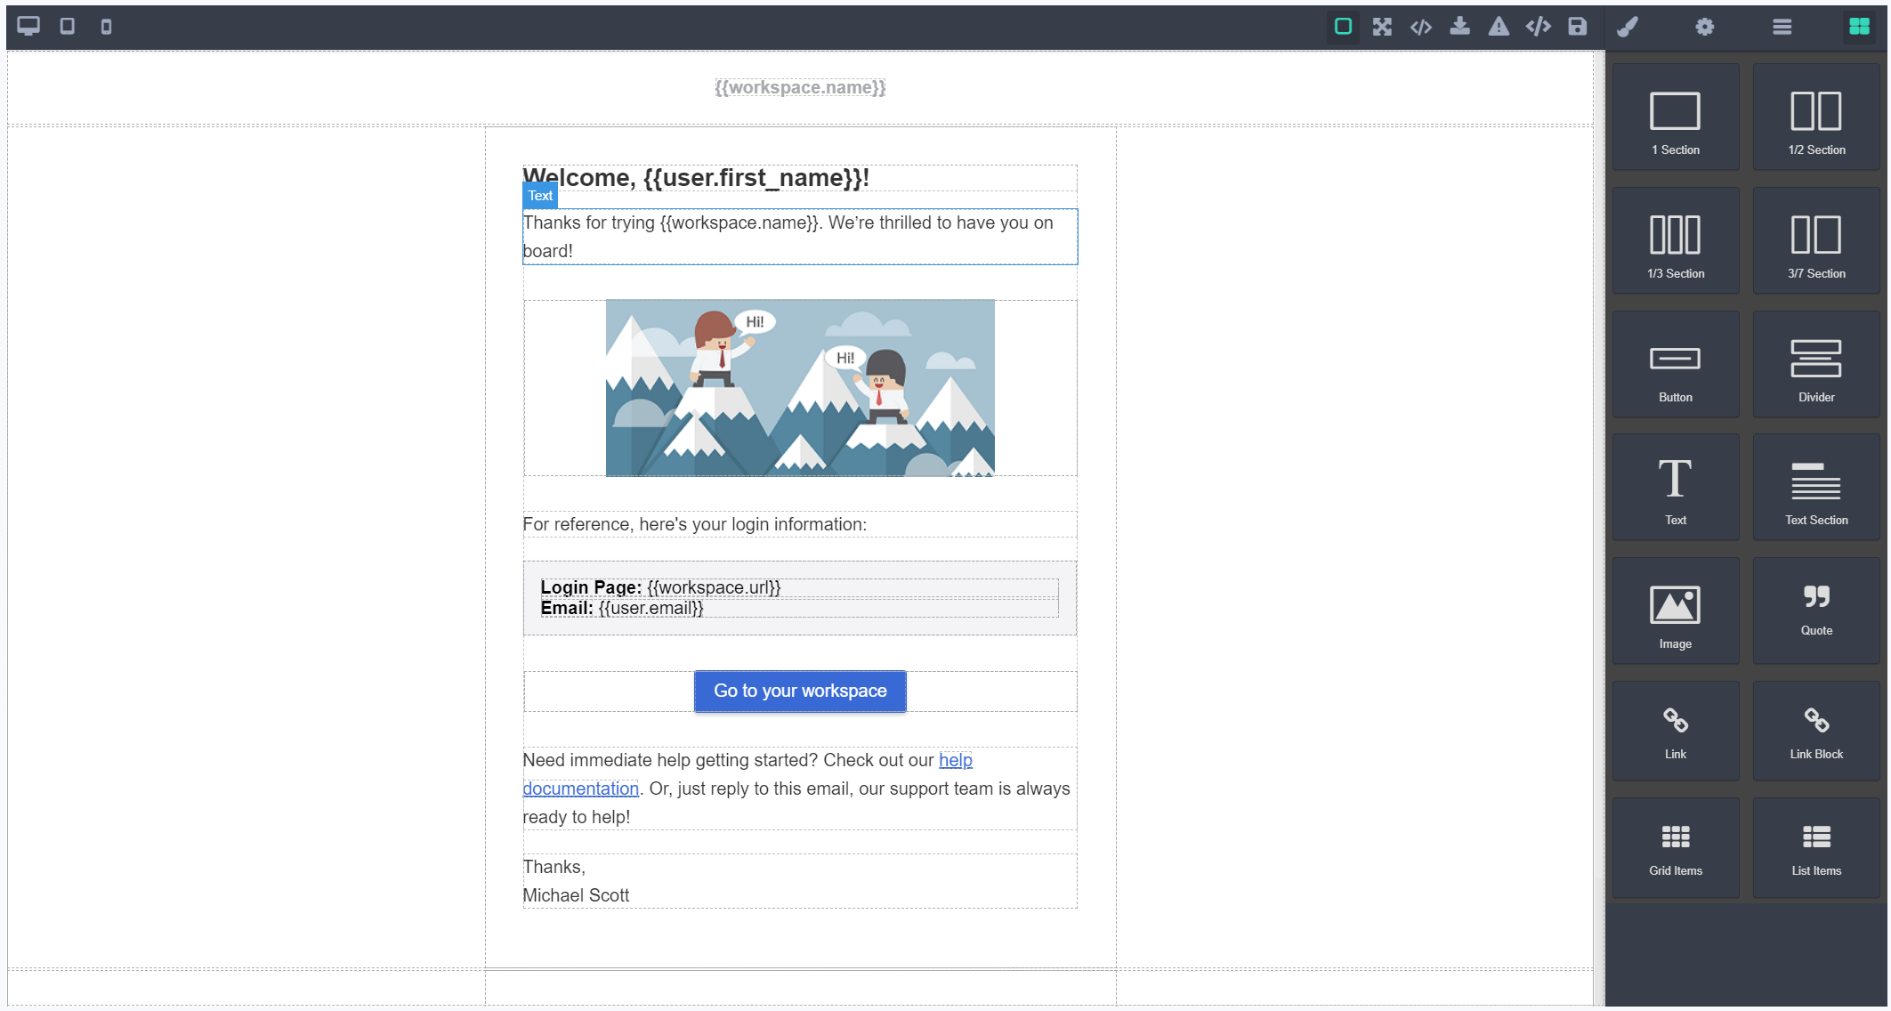This screenshot has height=1011, width=1891.
Task: Open the second code editor icon
Action: (x=1539, y=27)
